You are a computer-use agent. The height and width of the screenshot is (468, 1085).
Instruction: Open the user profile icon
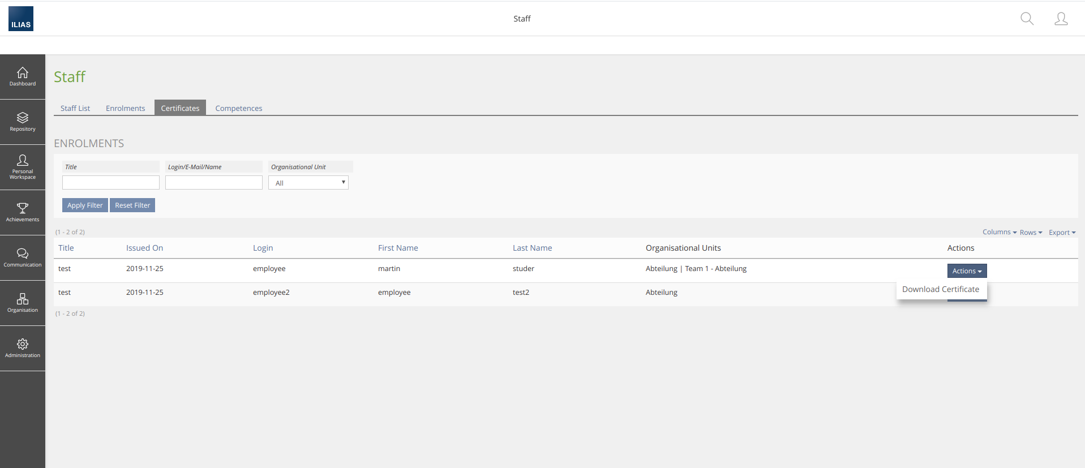(1061, 19)
